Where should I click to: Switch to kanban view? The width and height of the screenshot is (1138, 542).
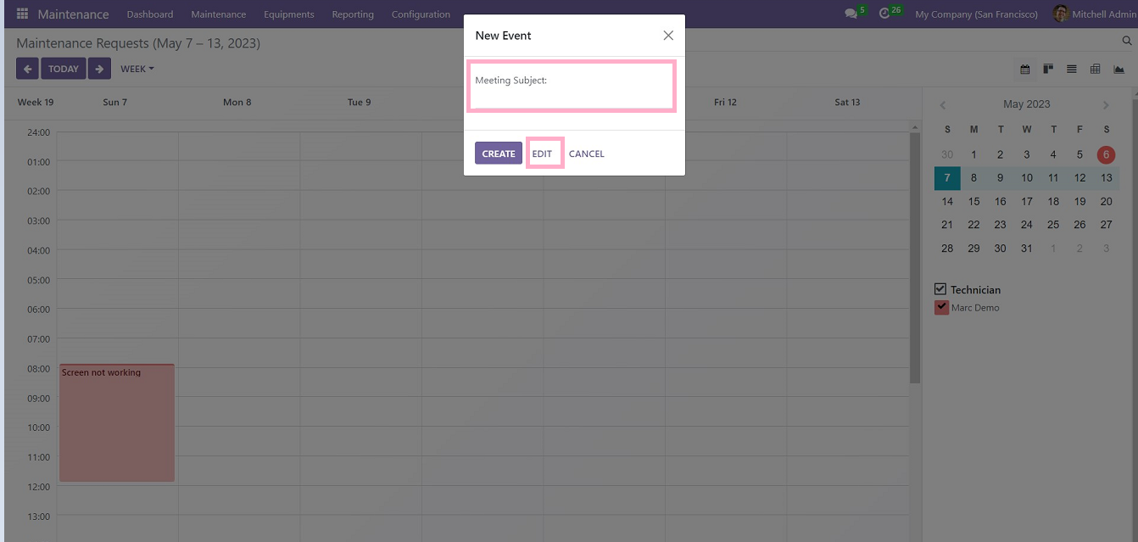click(x=1048, y=69)
